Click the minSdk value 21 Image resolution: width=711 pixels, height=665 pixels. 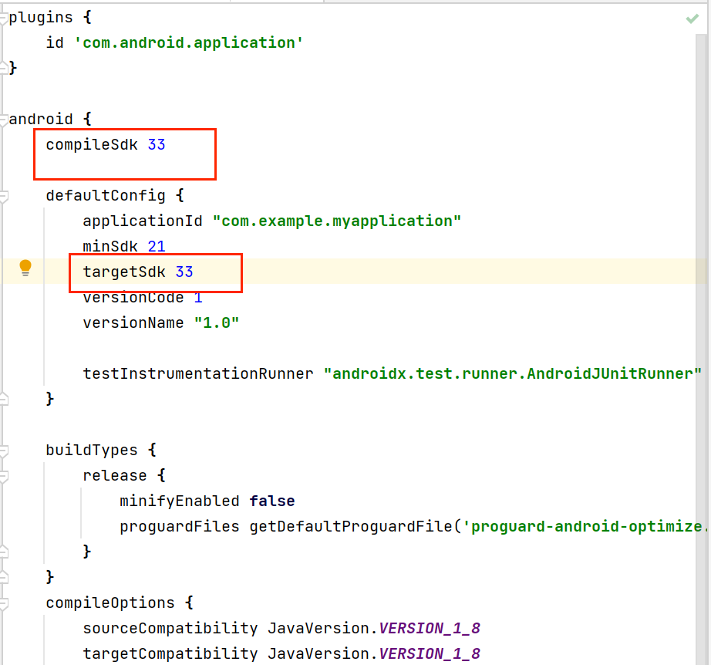(157, 246)
